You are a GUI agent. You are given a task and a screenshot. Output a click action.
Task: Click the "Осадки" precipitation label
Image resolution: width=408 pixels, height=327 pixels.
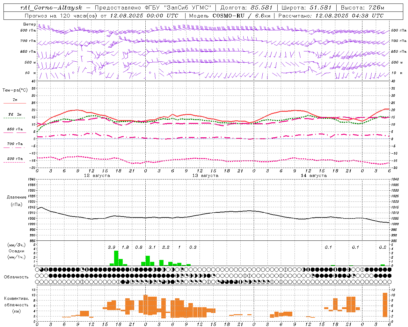click(17, 251)
